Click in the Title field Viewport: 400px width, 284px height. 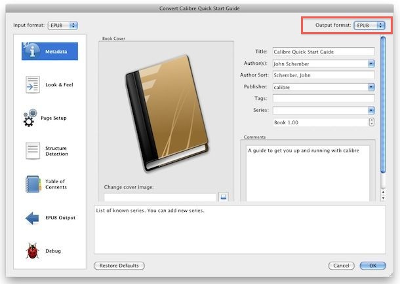(x=323, y=52)
